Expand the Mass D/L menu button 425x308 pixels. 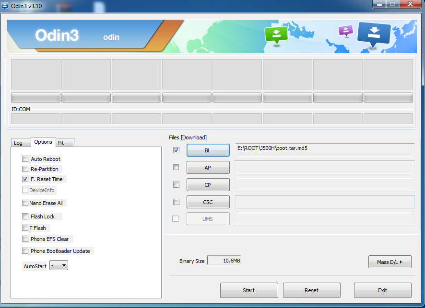point(390,262)
